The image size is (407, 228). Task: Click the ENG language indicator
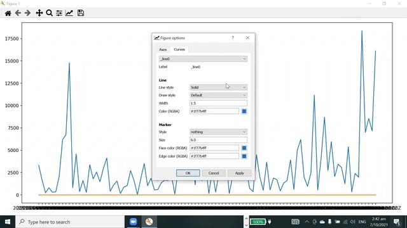pyautogui.click(x=362, y=222)
